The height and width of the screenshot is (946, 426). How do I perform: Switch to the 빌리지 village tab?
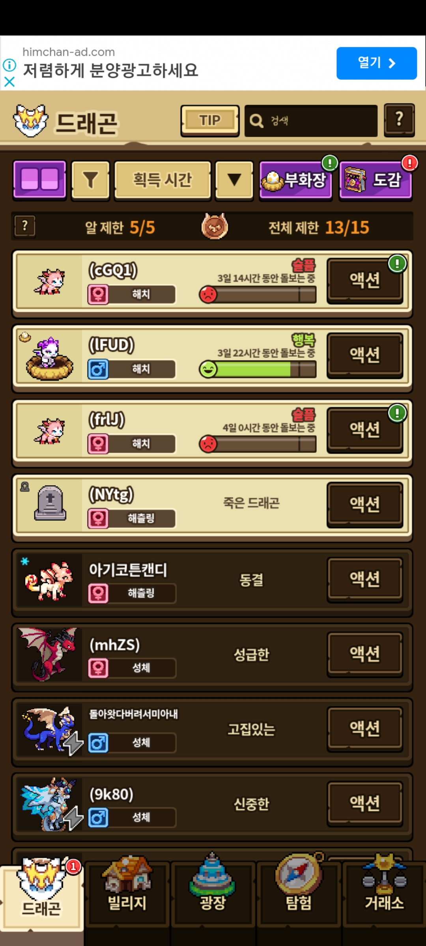point(127,894)
